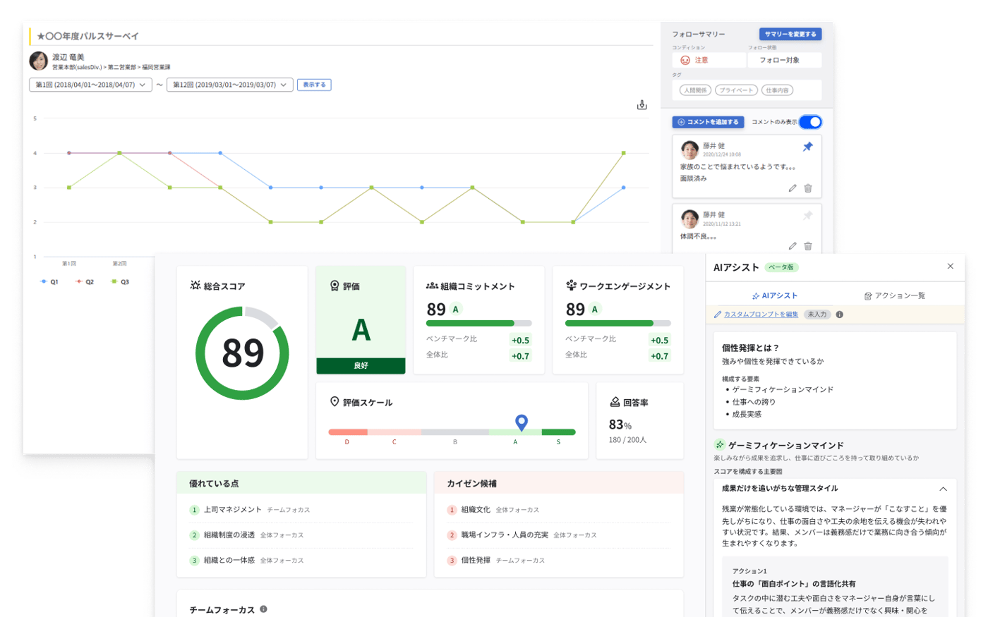
Task: Select the プライベート tag
Action: 736,90
